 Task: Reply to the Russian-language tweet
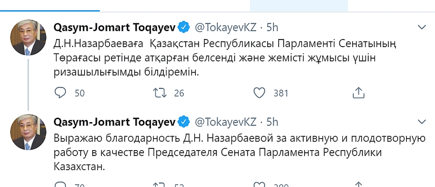(x=61, y=185)
